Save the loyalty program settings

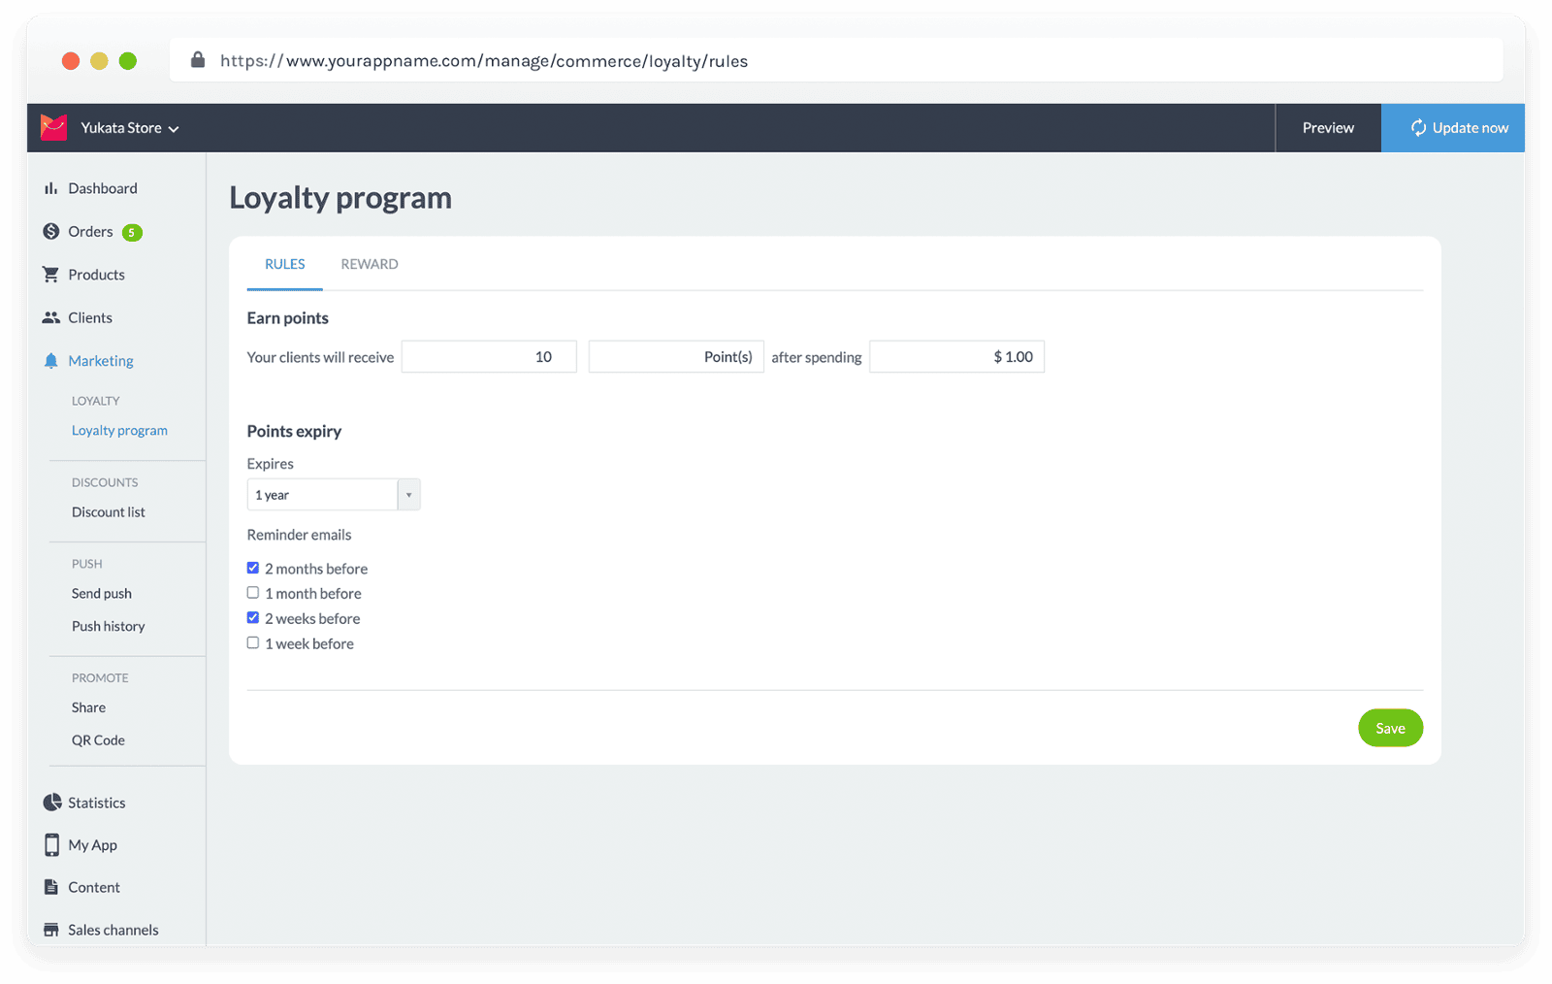tap(1390, 727)
